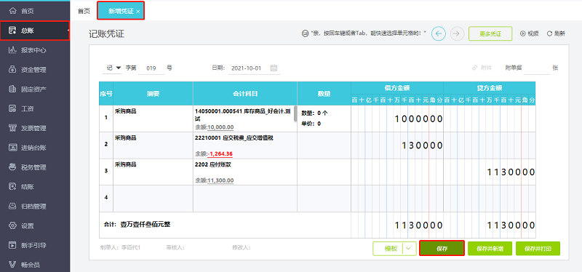Close the 新增凭证 tab
Image resolution: width=582 pixels, height=272 pixels.
pos(138,12)
